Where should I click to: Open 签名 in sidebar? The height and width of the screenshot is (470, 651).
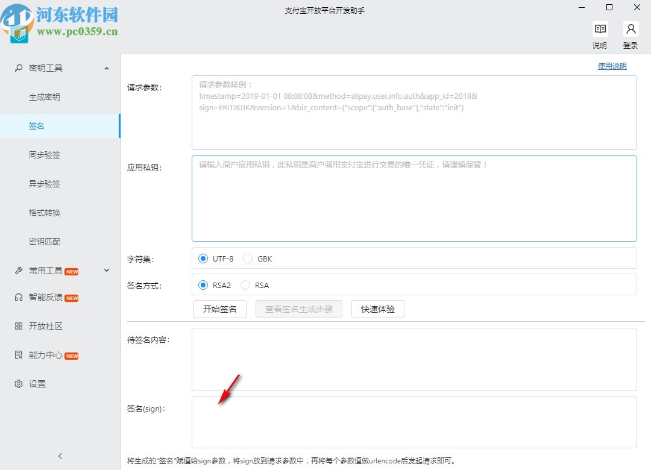pos(60,126)
